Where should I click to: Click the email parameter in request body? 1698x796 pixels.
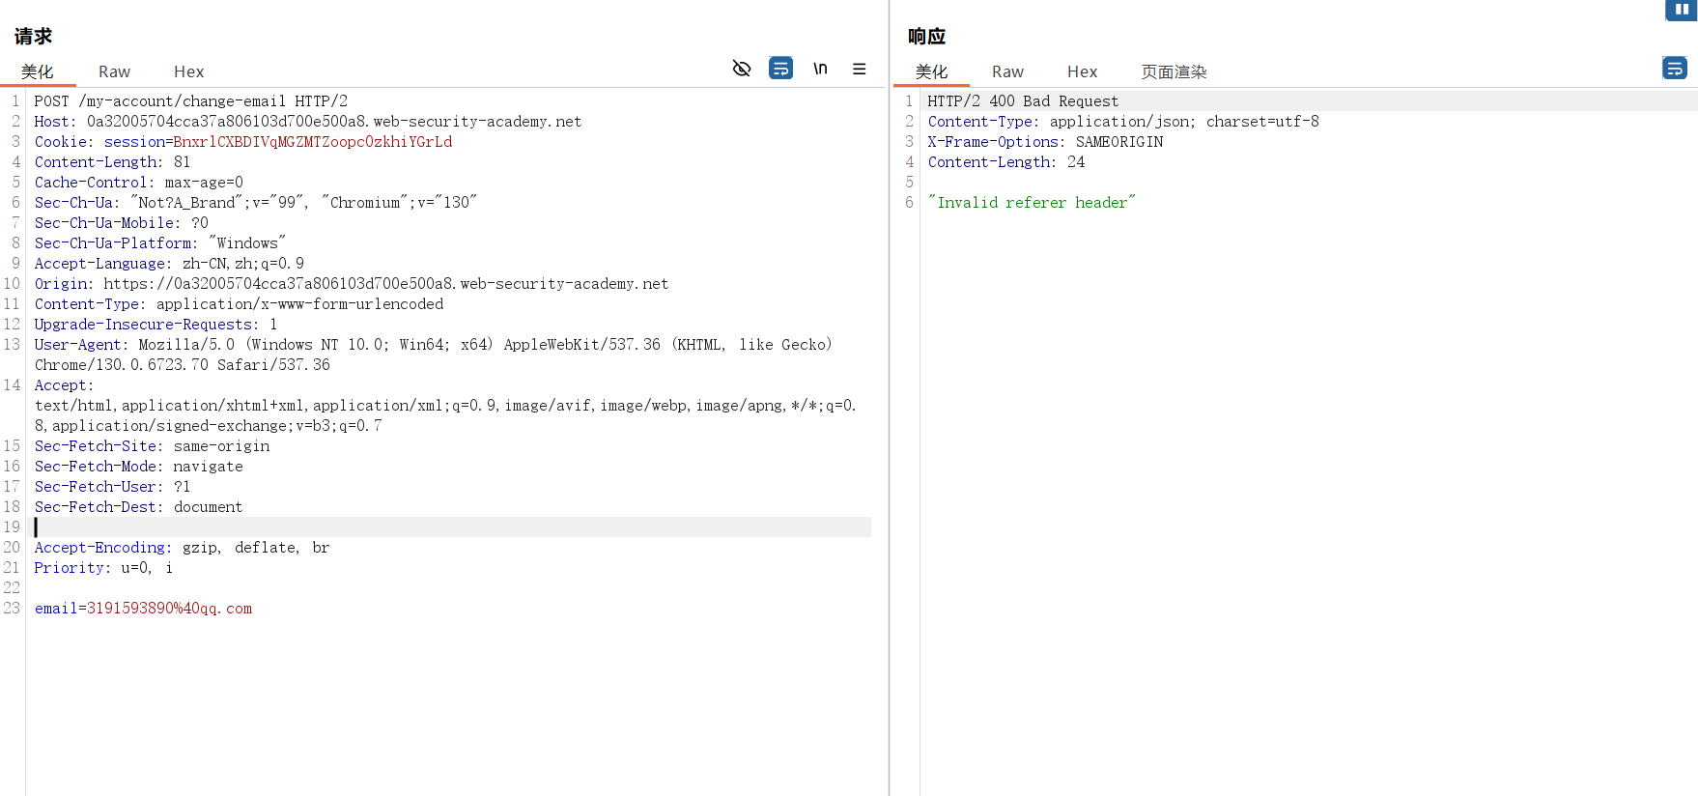pyautogui.click(x=143, y=609)
